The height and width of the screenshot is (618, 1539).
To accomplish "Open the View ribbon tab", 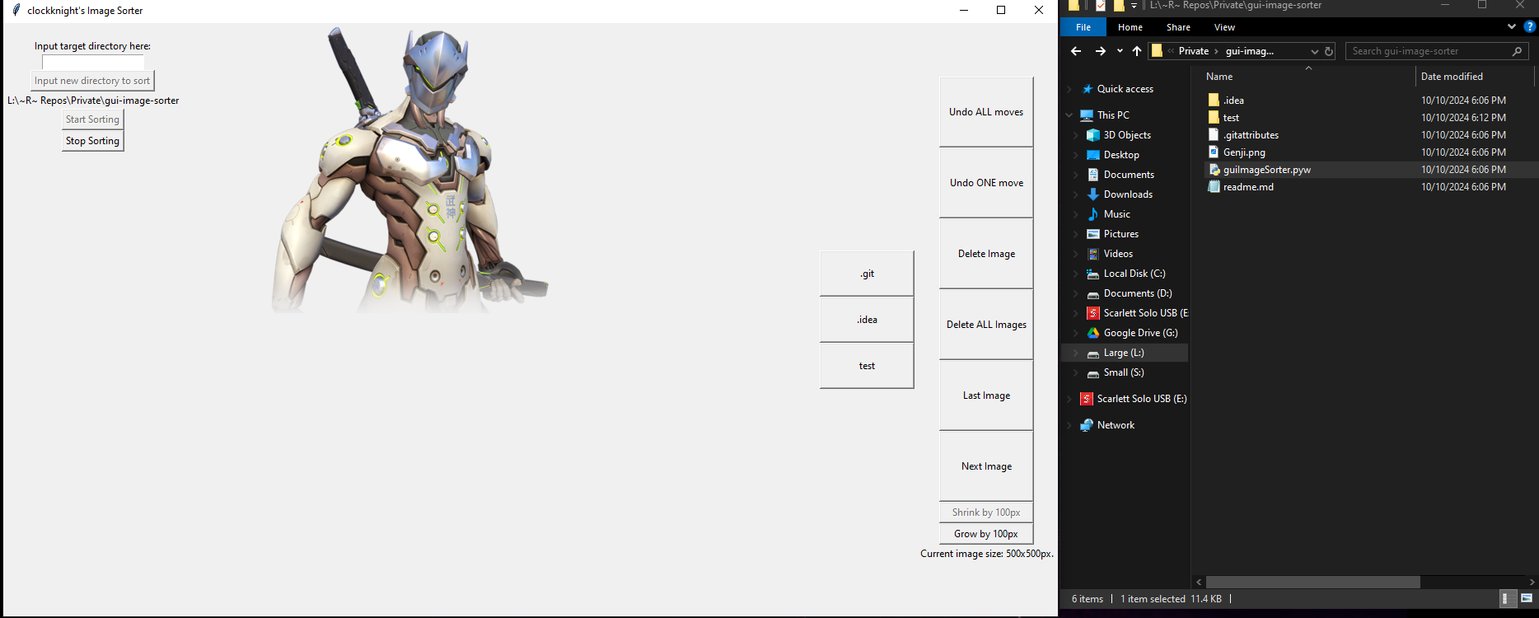I will pyautogui.click(x=1224, y=27).
